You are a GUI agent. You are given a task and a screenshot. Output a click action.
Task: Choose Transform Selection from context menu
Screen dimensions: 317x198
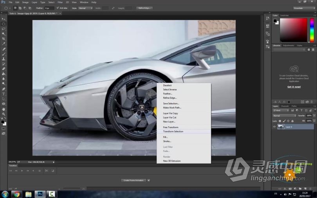173,131
